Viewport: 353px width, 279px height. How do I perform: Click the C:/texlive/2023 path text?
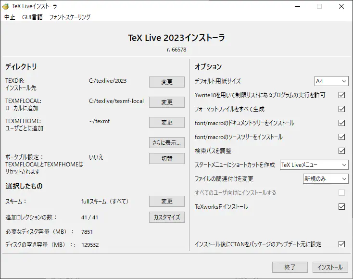point(108,81)
